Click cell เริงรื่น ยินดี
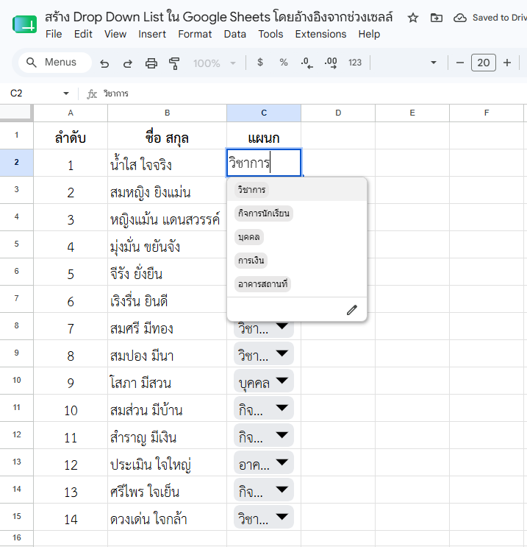Screen dimensions: 527x547 click(167, 299)
